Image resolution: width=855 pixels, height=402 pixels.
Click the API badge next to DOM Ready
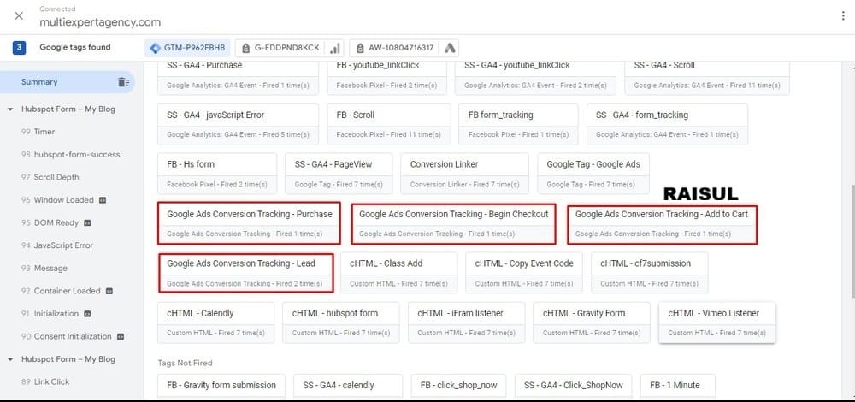(87, 222)
